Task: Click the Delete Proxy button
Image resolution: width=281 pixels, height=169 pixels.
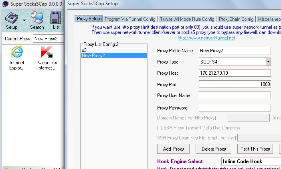Action: click(x=213, y=149)
